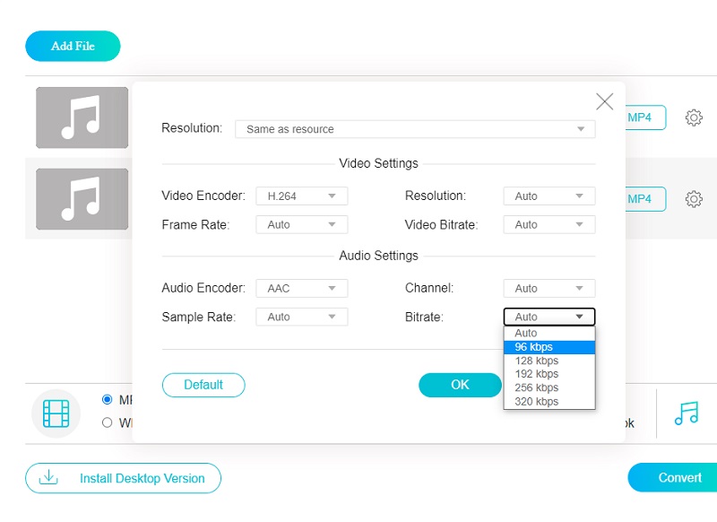Open the Sample Rate dropdown
The height and width of the screenshot is (522, 717).
(301, 317)
